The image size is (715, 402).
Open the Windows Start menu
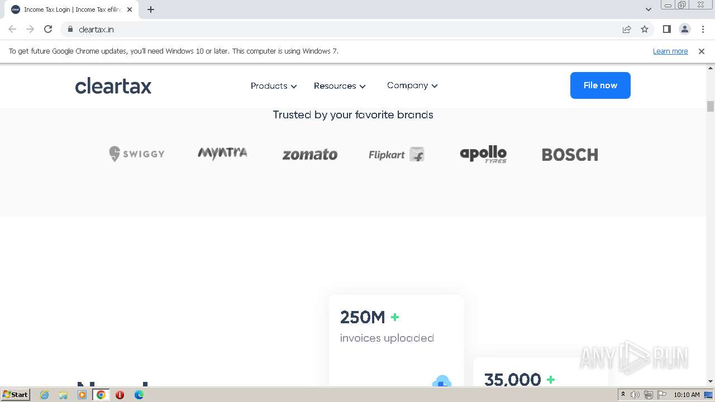tap(16, 394)
